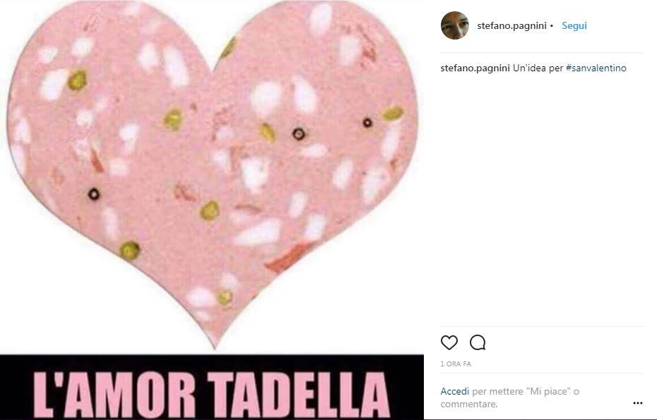657x420 pixels.
Task: Open the #sanvalentino hashtag
Action: 596,68
